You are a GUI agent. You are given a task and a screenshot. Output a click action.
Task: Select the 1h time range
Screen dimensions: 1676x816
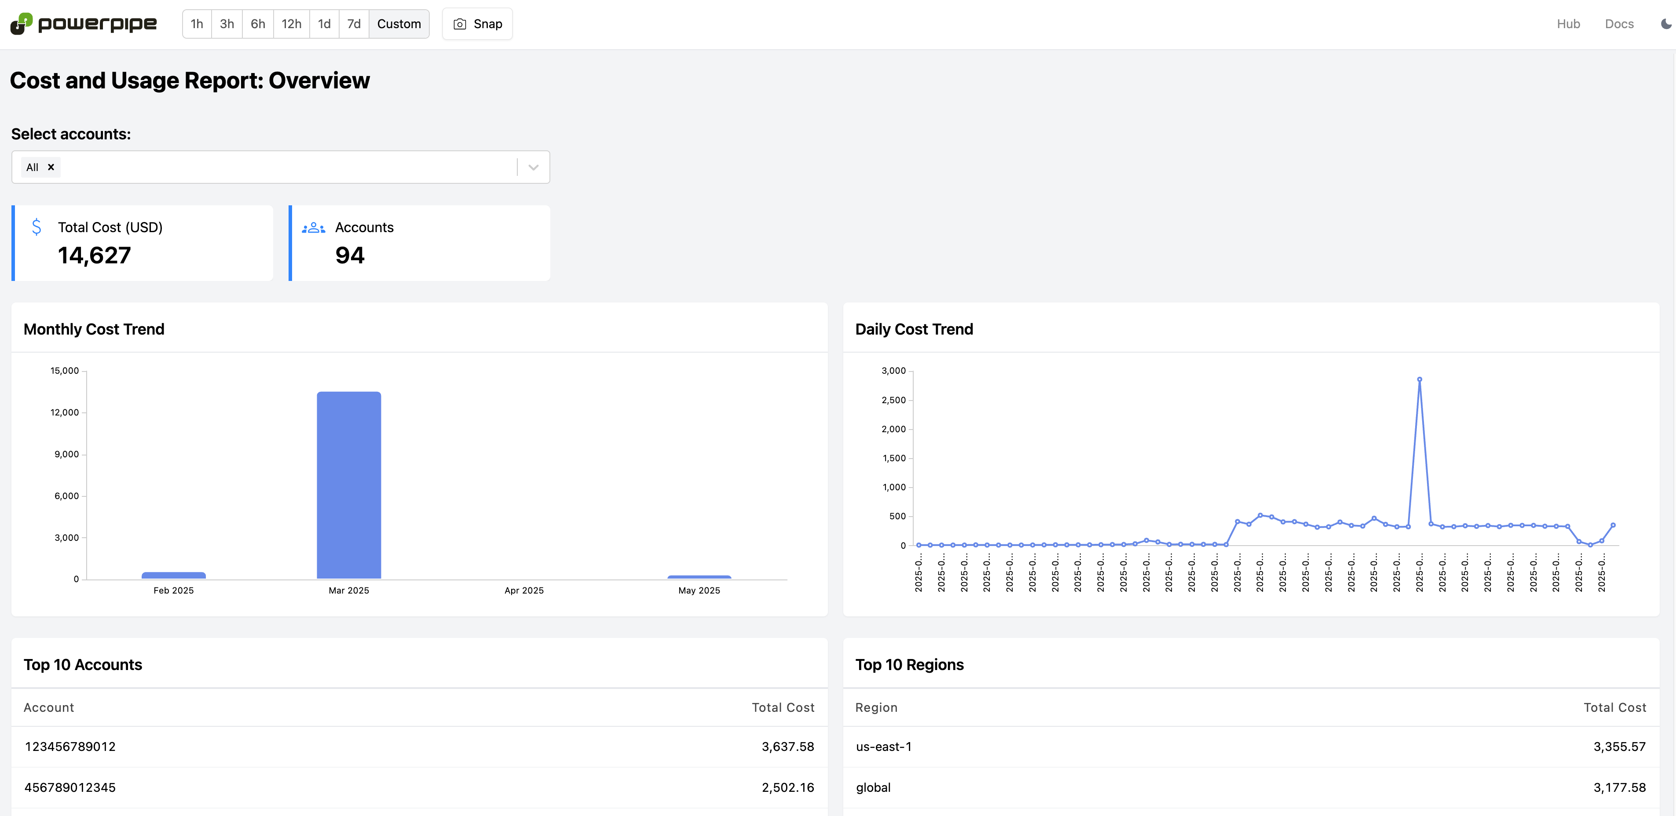[x=197, y=24]
